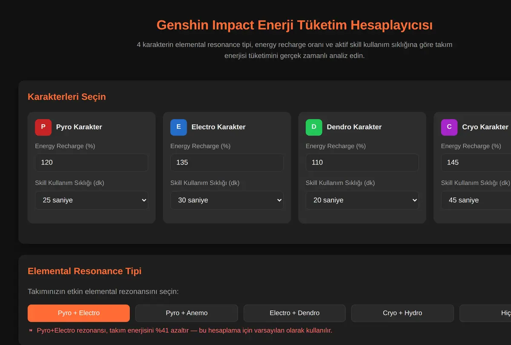Screen dimensions: 511x345
Task: Select the Pyro + Electro resonance button
Action: click(x=79, y=313)
